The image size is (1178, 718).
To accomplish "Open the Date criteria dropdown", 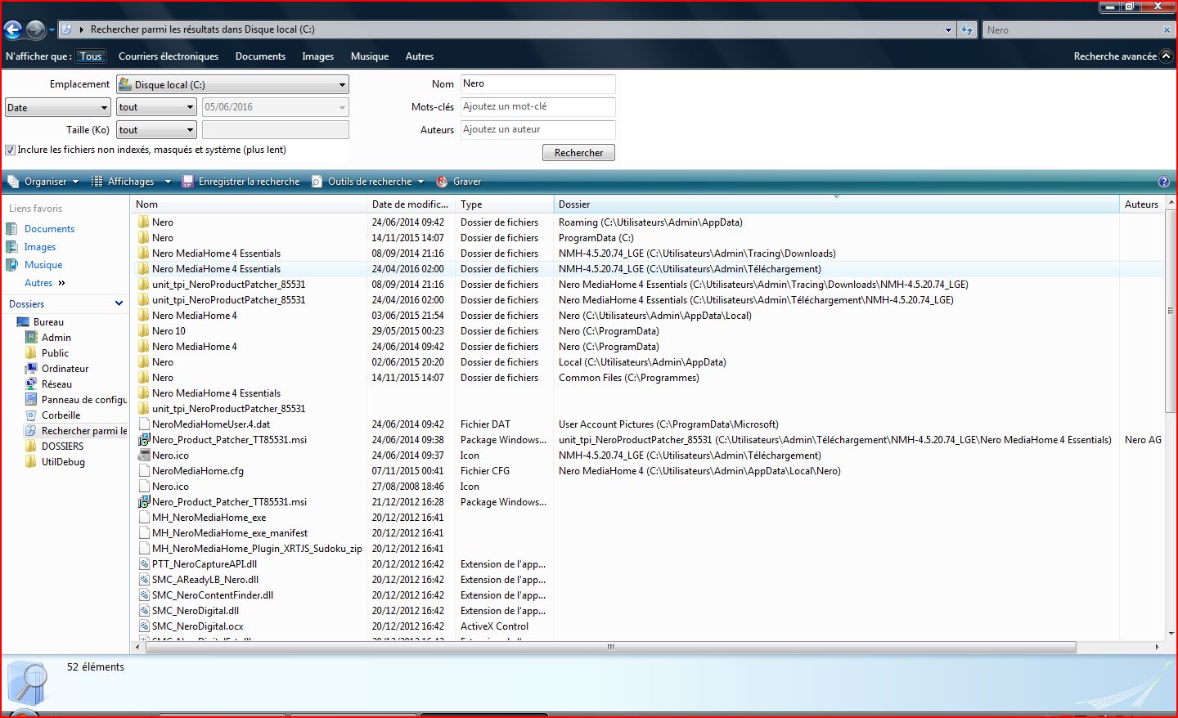I will point(57,108).
